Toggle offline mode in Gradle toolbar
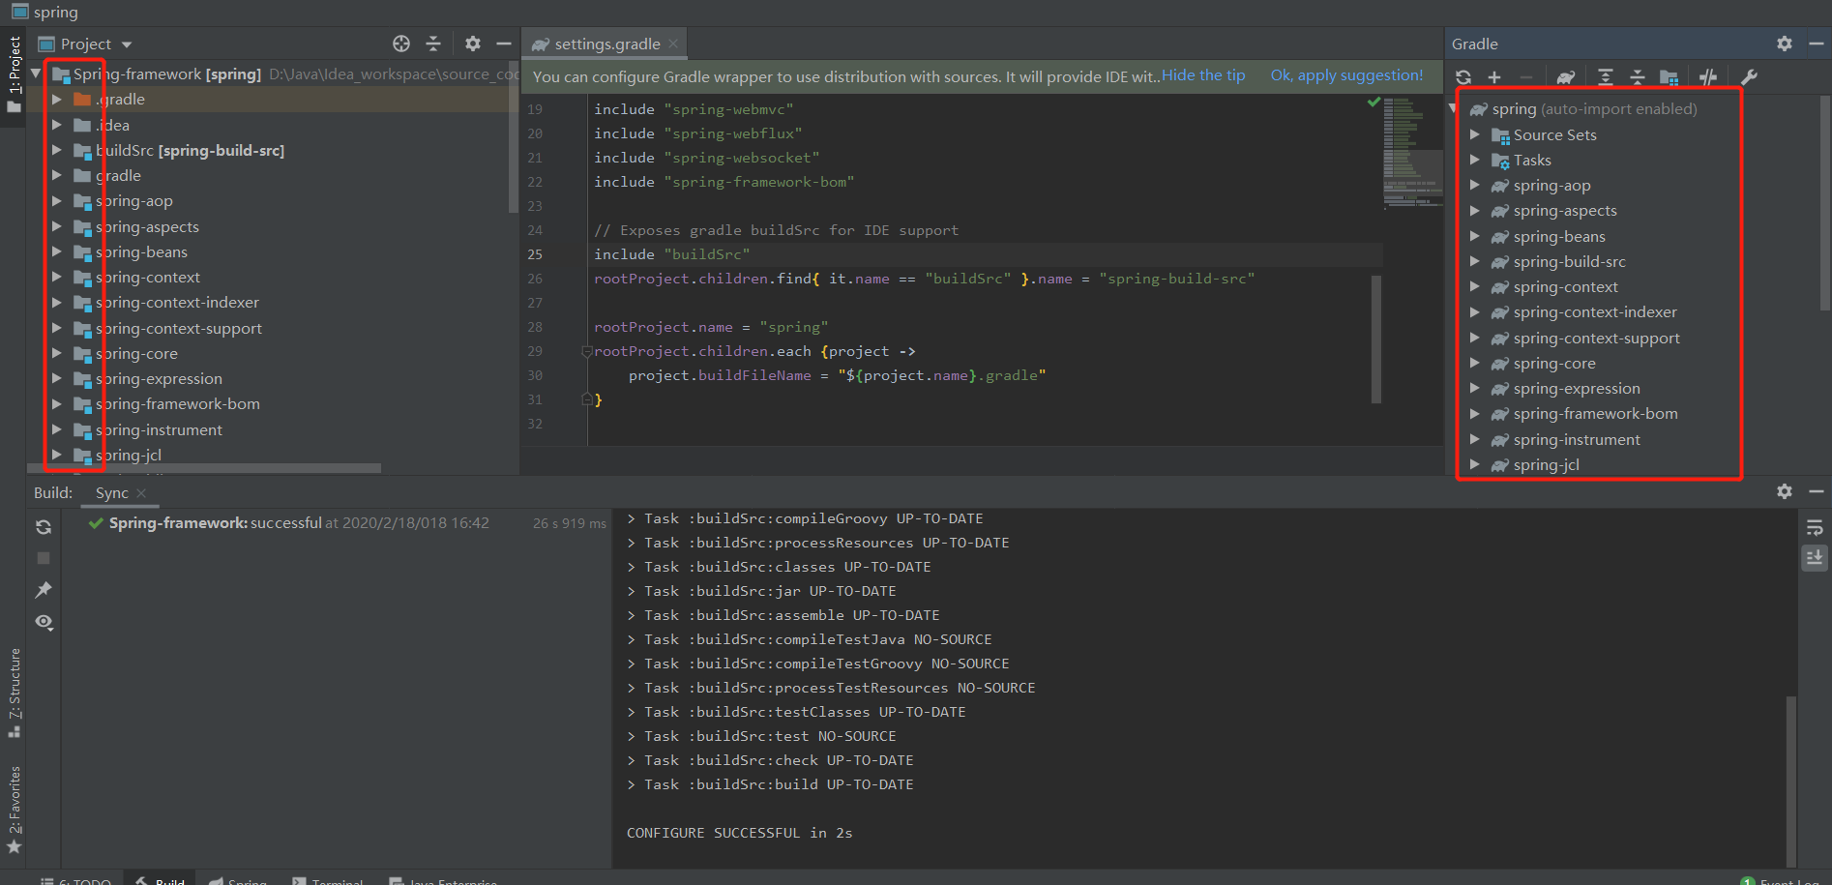This screenshot has height=885, width=1832. [1708, 77]
